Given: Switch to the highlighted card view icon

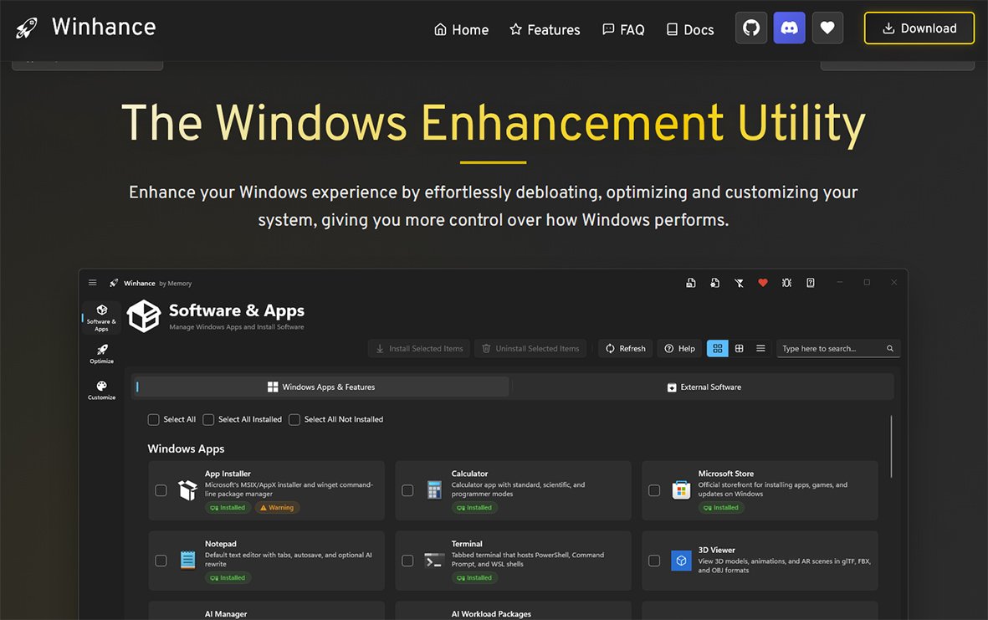Looking at the screenshot, I should pyautogui.click(x=717, y=348).
